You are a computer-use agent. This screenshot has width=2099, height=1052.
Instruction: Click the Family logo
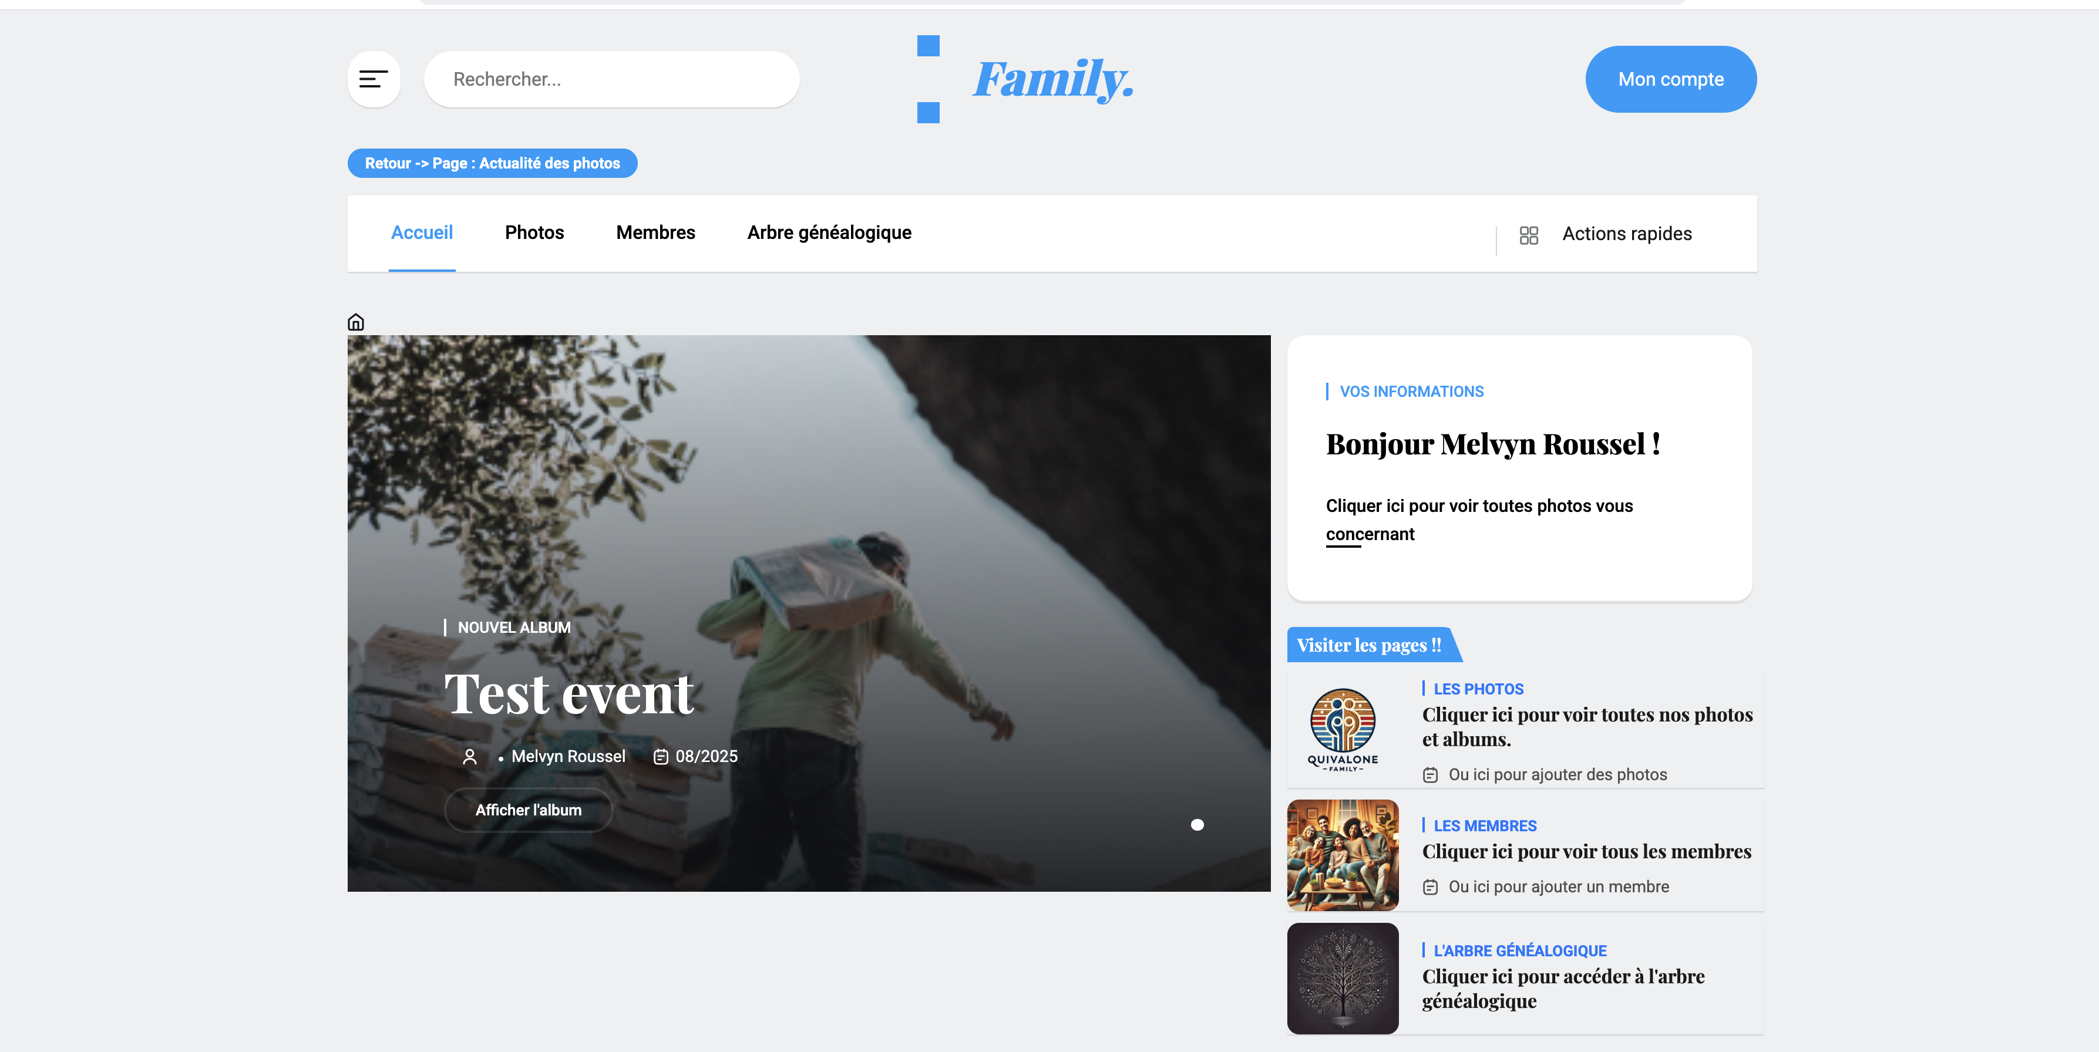tap(1052, 79)
